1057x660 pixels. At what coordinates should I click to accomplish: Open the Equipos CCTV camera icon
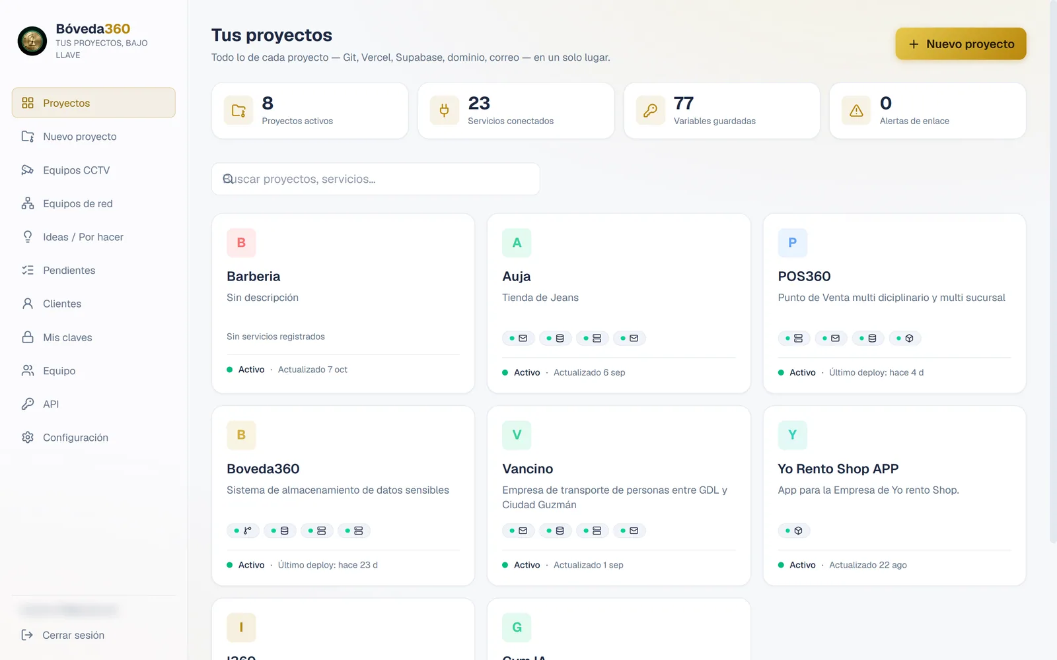click(x=28, y=170)
